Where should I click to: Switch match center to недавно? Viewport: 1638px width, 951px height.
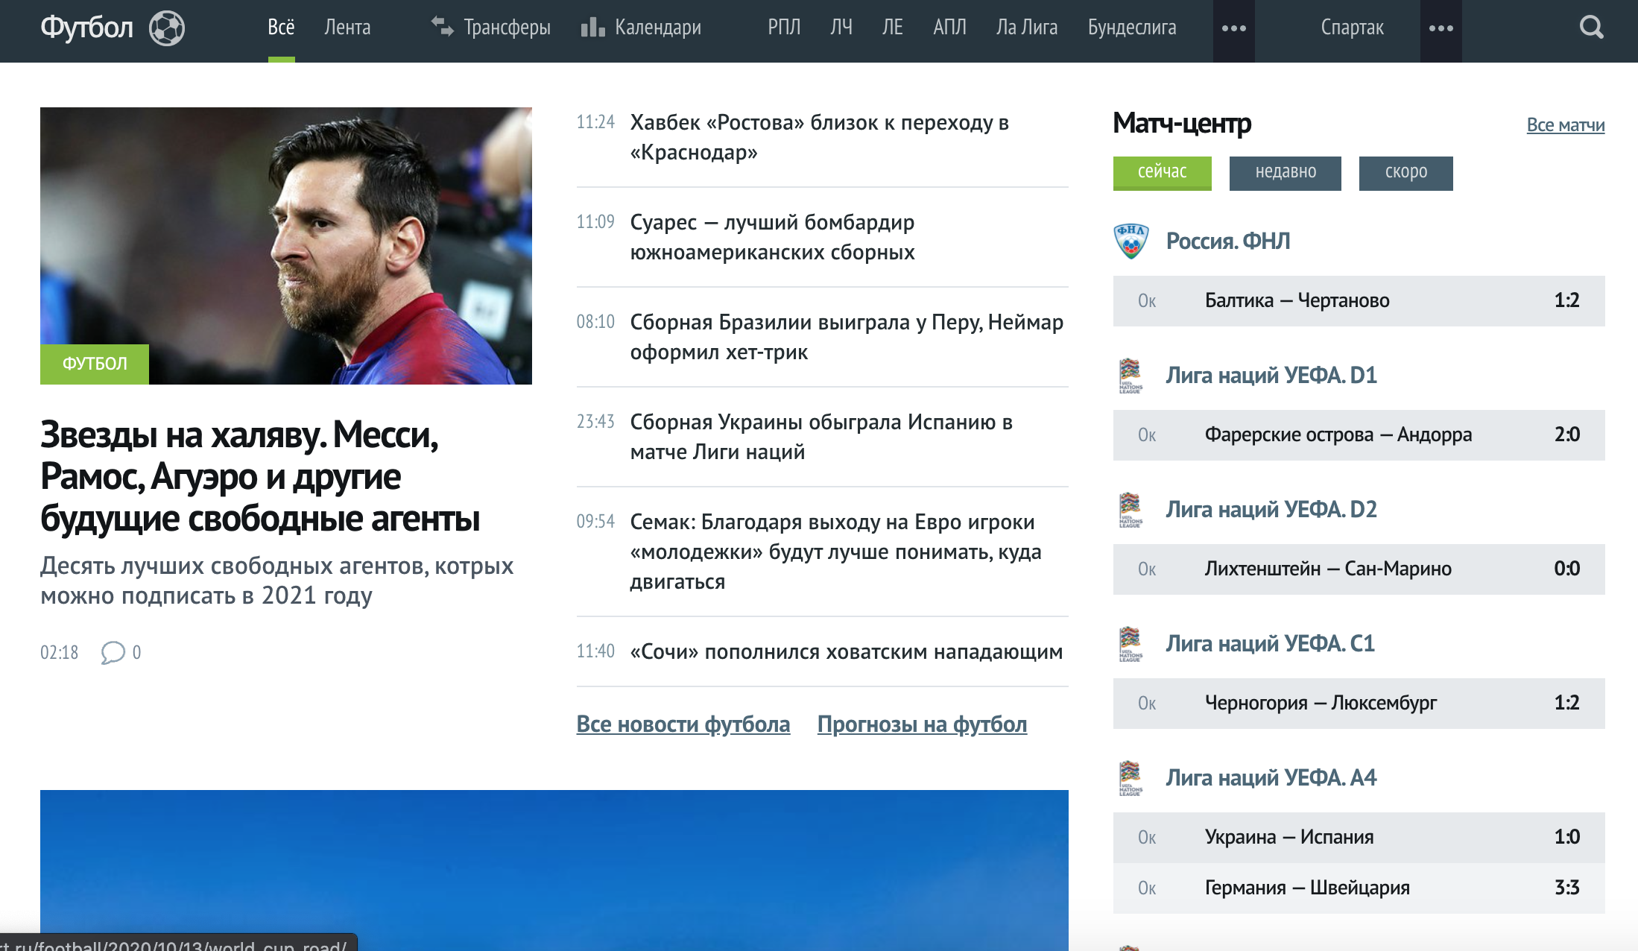1285,173
